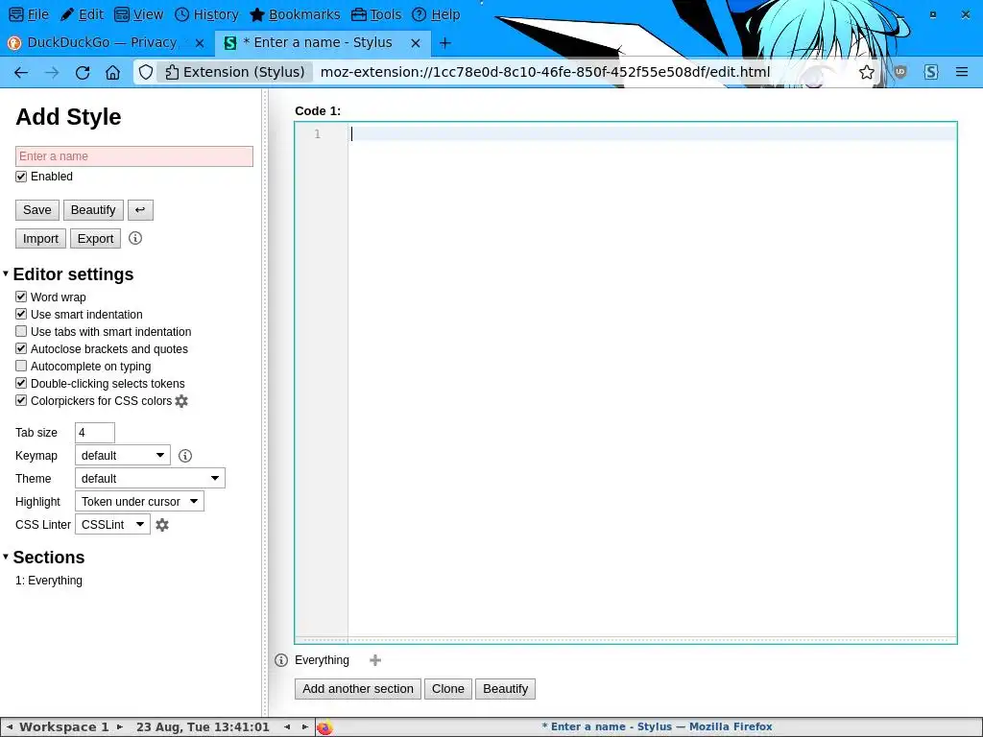The height and width of the screenshot is (737, 983).
Task: Focus the style name input field
Action: point(134,156)
